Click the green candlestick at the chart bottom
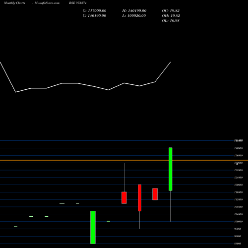 [x=93, y=227]
